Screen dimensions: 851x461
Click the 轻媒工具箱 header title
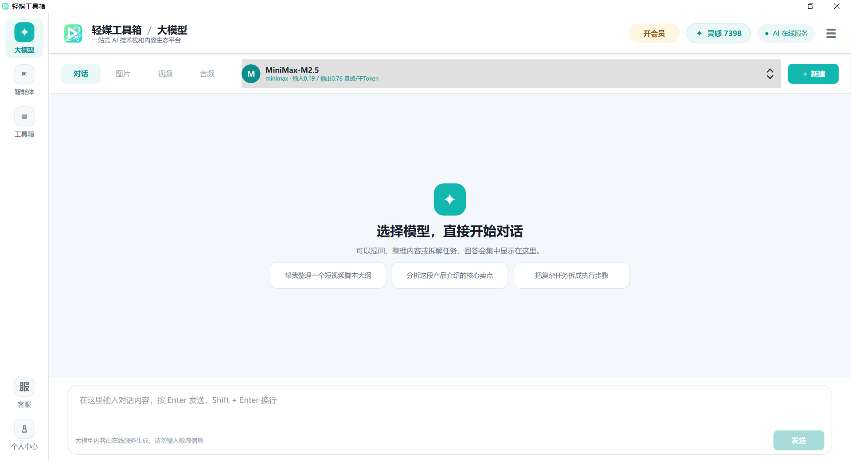[117, 30]
